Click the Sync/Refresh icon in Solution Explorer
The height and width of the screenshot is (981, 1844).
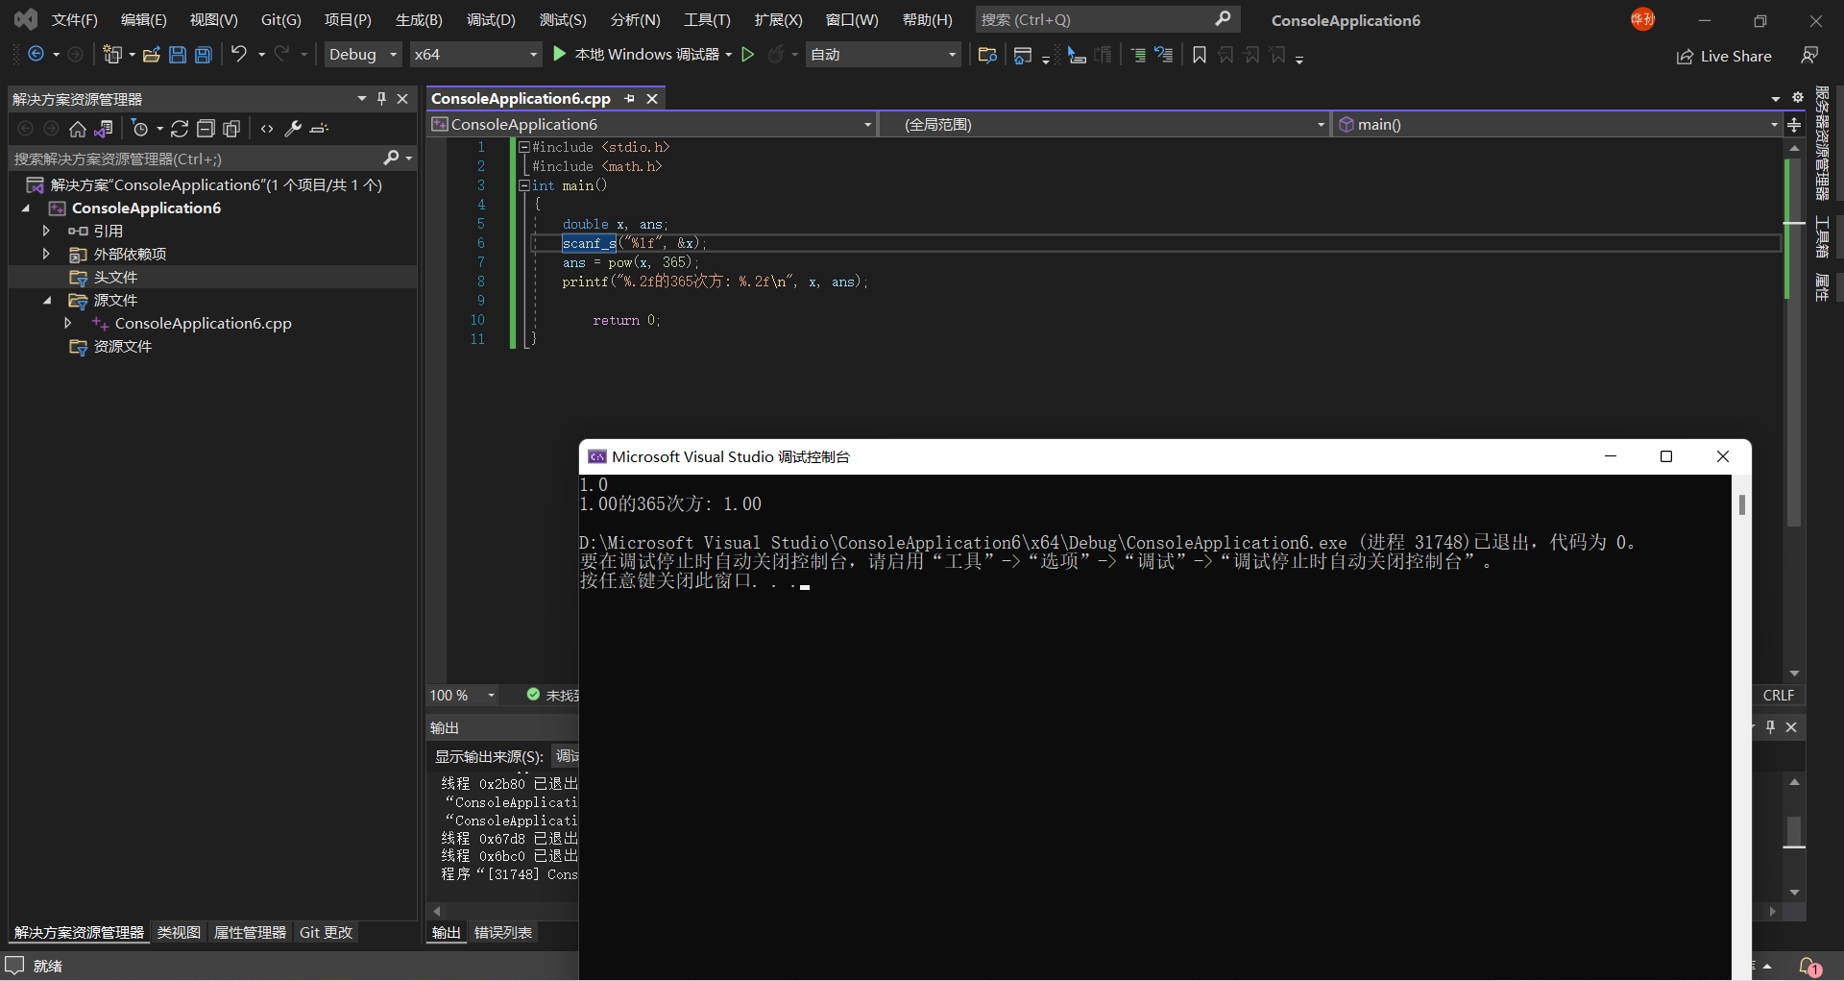click(180, 129)
